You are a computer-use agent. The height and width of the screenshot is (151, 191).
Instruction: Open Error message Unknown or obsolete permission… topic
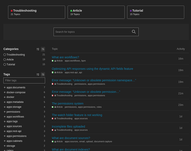point(86,92)
